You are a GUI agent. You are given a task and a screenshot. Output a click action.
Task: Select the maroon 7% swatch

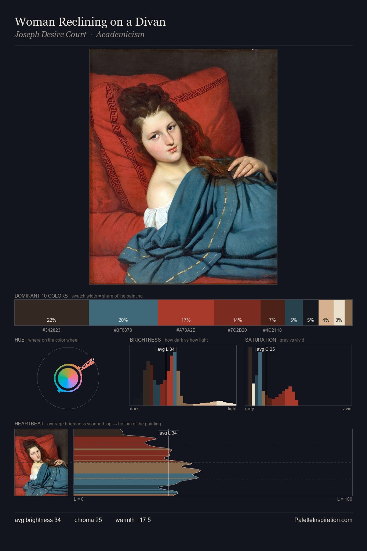click(273, 313)
